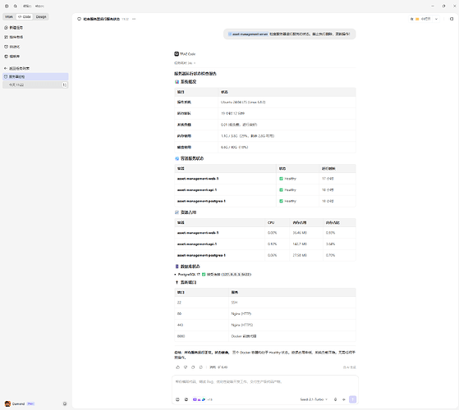Click the message input field
The width and height of the screenshot is (459, 410).
265,385
